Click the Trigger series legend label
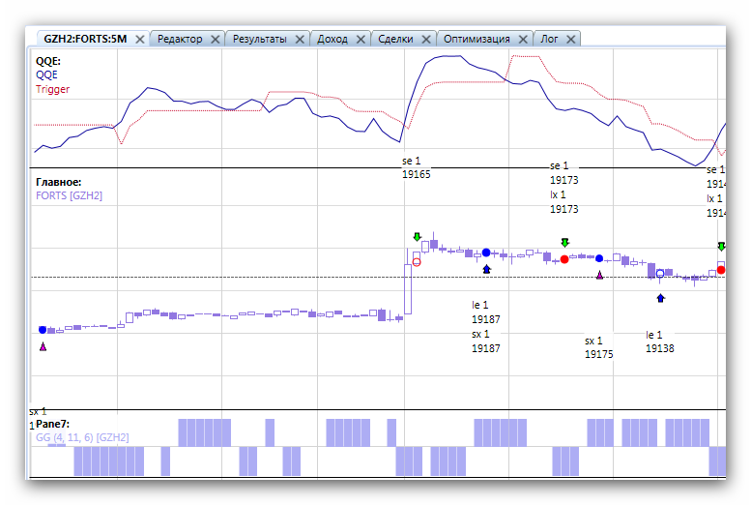The width and height of the screenshot is (751, 505). tap(53, 89)
